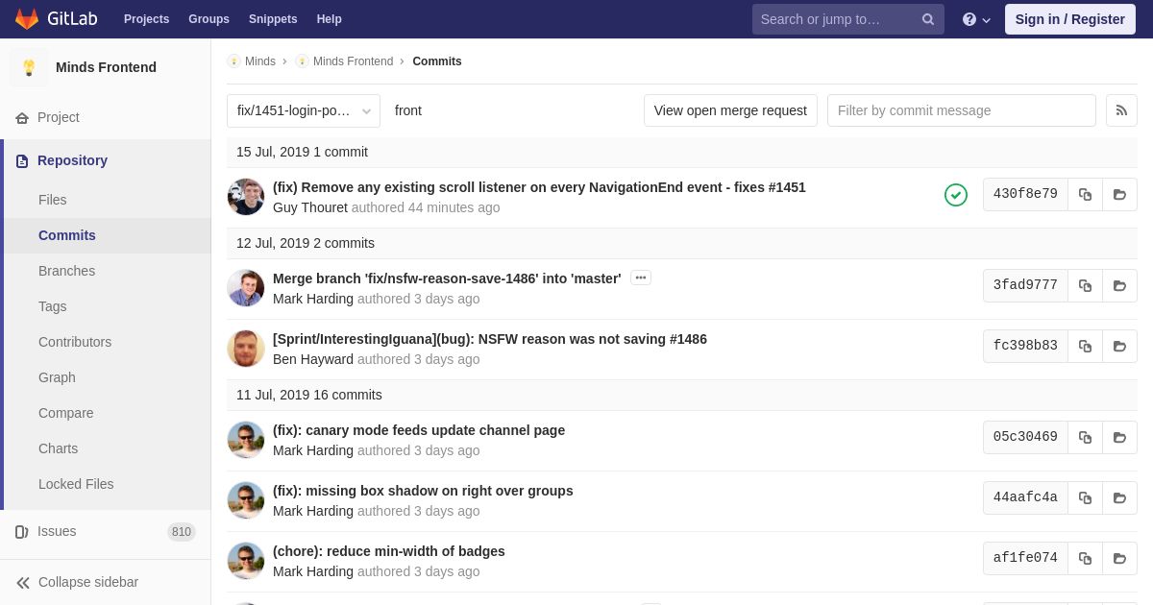The image size is (1153, 605).
Task: Open the Merge branch nsfw-reason-save-1486 commit
Action: click(x=447, y=278)
